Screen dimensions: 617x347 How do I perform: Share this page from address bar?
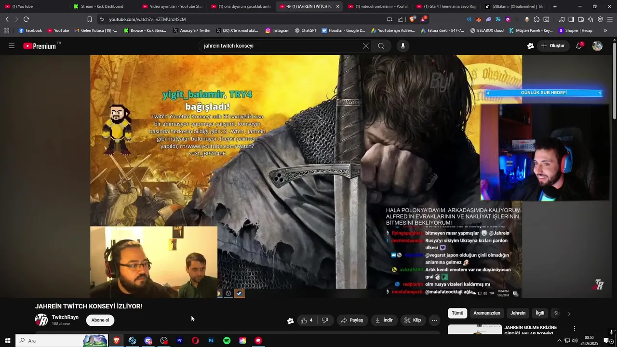[400, 19]
